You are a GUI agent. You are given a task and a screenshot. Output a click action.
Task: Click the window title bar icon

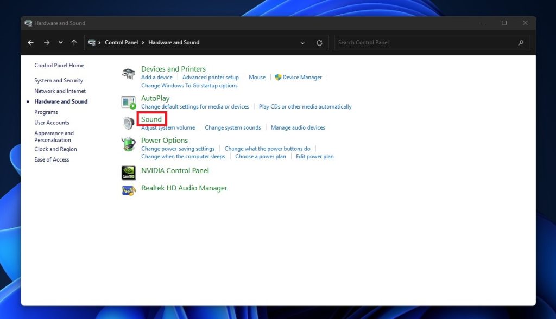point(28,23)
